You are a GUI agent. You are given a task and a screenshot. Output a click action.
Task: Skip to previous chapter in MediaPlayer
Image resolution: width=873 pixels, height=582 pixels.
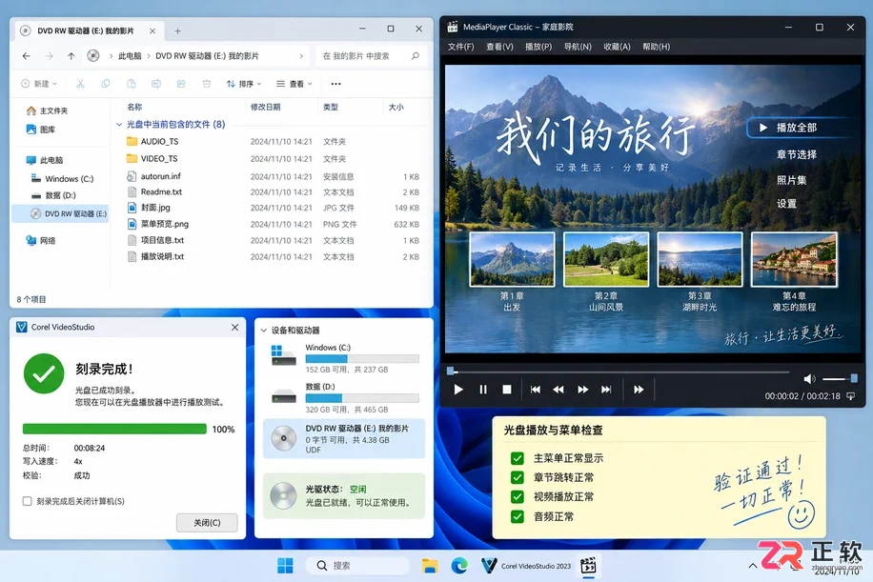click(x=535, y=390)
